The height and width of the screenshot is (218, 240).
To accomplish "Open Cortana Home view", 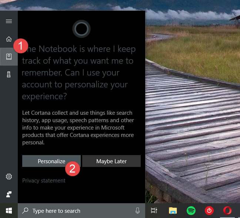I will 9,39.
